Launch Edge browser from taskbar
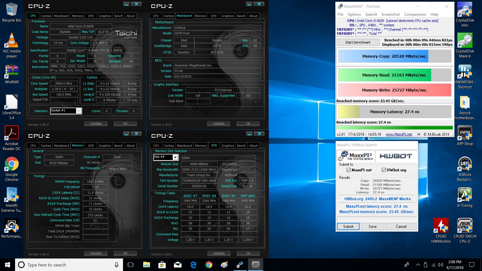The width and height of the screenshot is (482, 271). 193,265
